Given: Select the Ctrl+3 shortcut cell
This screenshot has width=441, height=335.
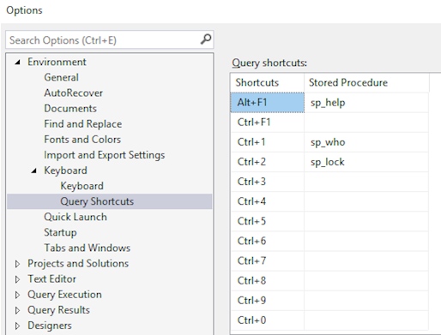Looking at the screenshot, I should pos(268,182).
